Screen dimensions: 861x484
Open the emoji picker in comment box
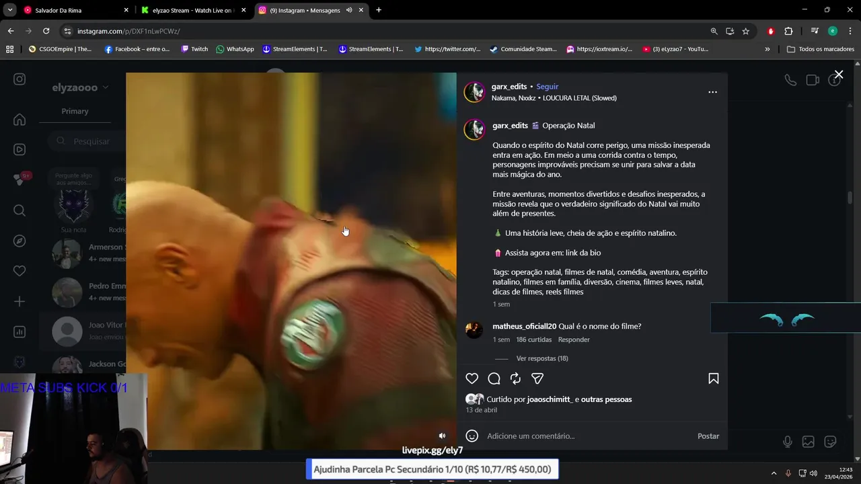click(472, 436)
